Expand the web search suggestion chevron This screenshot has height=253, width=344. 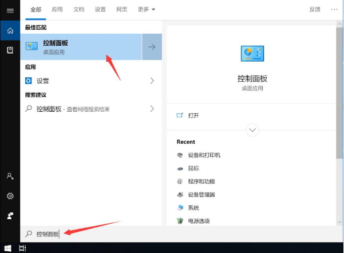(152, 109)
